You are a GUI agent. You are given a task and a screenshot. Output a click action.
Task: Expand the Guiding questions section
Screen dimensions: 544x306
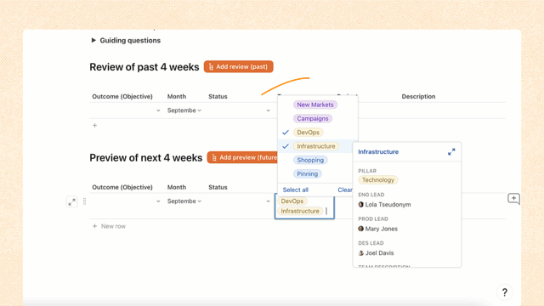point(93,40)
